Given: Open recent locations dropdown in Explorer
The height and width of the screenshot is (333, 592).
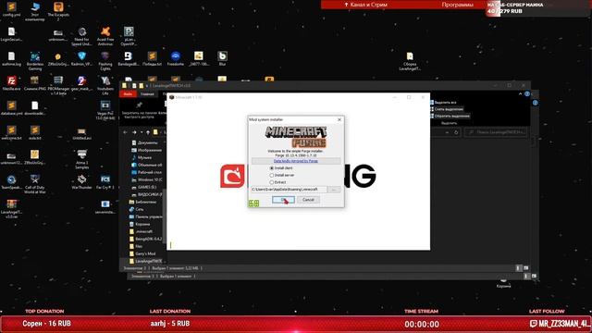Looking at the screenshot, I should tap(142, 132).
